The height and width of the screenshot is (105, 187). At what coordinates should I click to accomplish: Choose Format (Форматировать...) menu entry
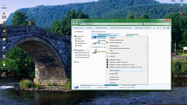127,71
